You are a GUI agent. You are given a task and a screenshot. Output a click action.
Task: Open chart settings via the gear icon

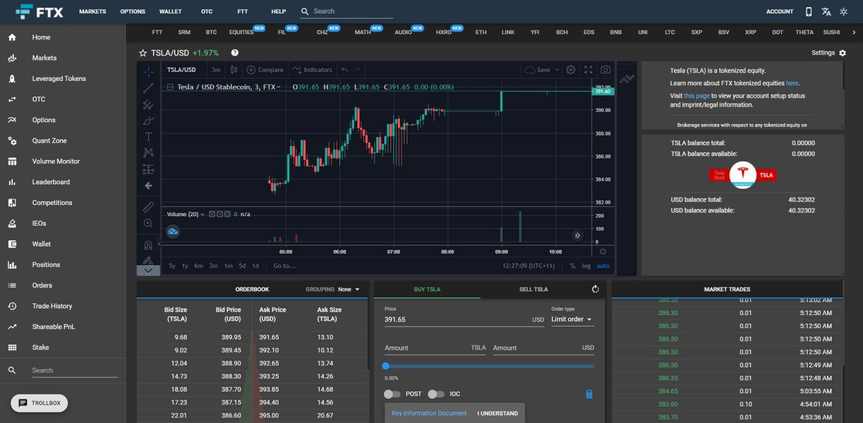click(570, 69)
